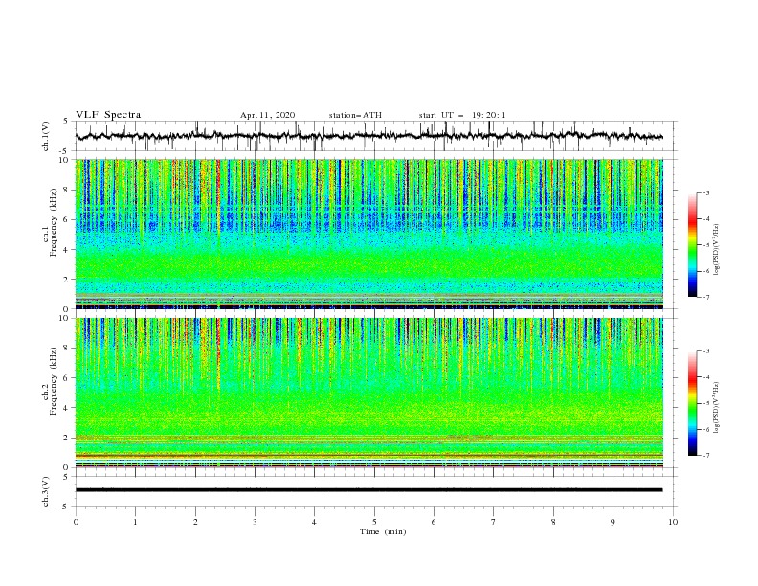758x586 pixels.
Task: Click the "-7" label on ch.1 colorbar
Action: coord(706,297)
